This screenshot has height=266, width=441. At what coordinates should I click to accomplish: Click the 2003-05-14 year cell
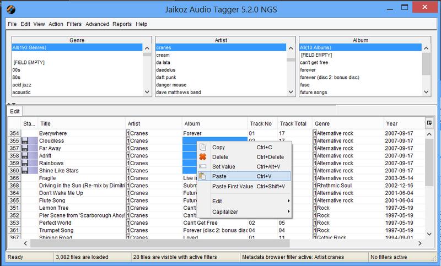(x=404, y=178)
